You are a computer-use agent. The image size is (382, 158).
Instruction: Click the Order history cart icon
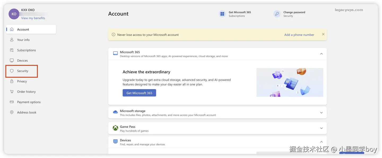[x=12, y=92]
